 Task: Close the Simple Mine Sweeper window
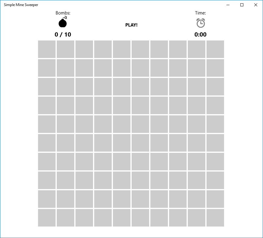tap(256, 5)
